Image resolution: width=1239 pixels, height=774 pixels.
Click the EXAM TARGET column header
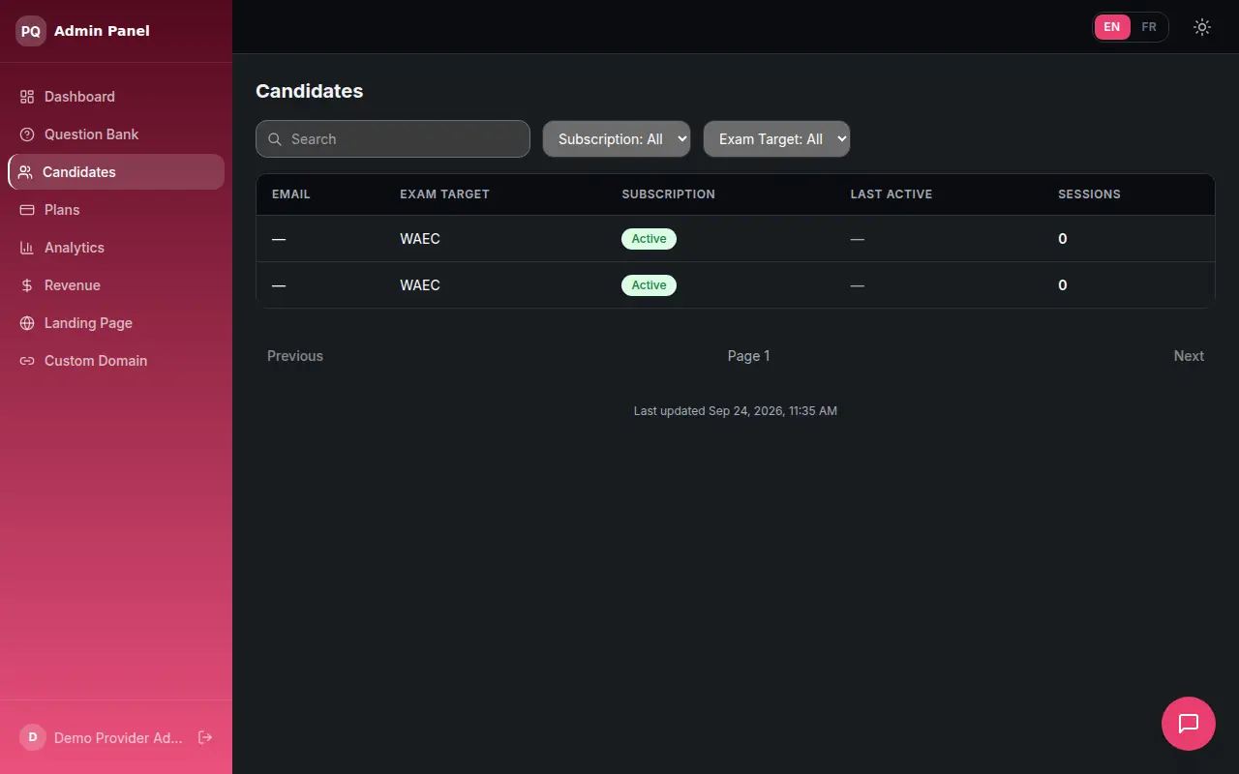pyautogui.click(x=444, y=194)
